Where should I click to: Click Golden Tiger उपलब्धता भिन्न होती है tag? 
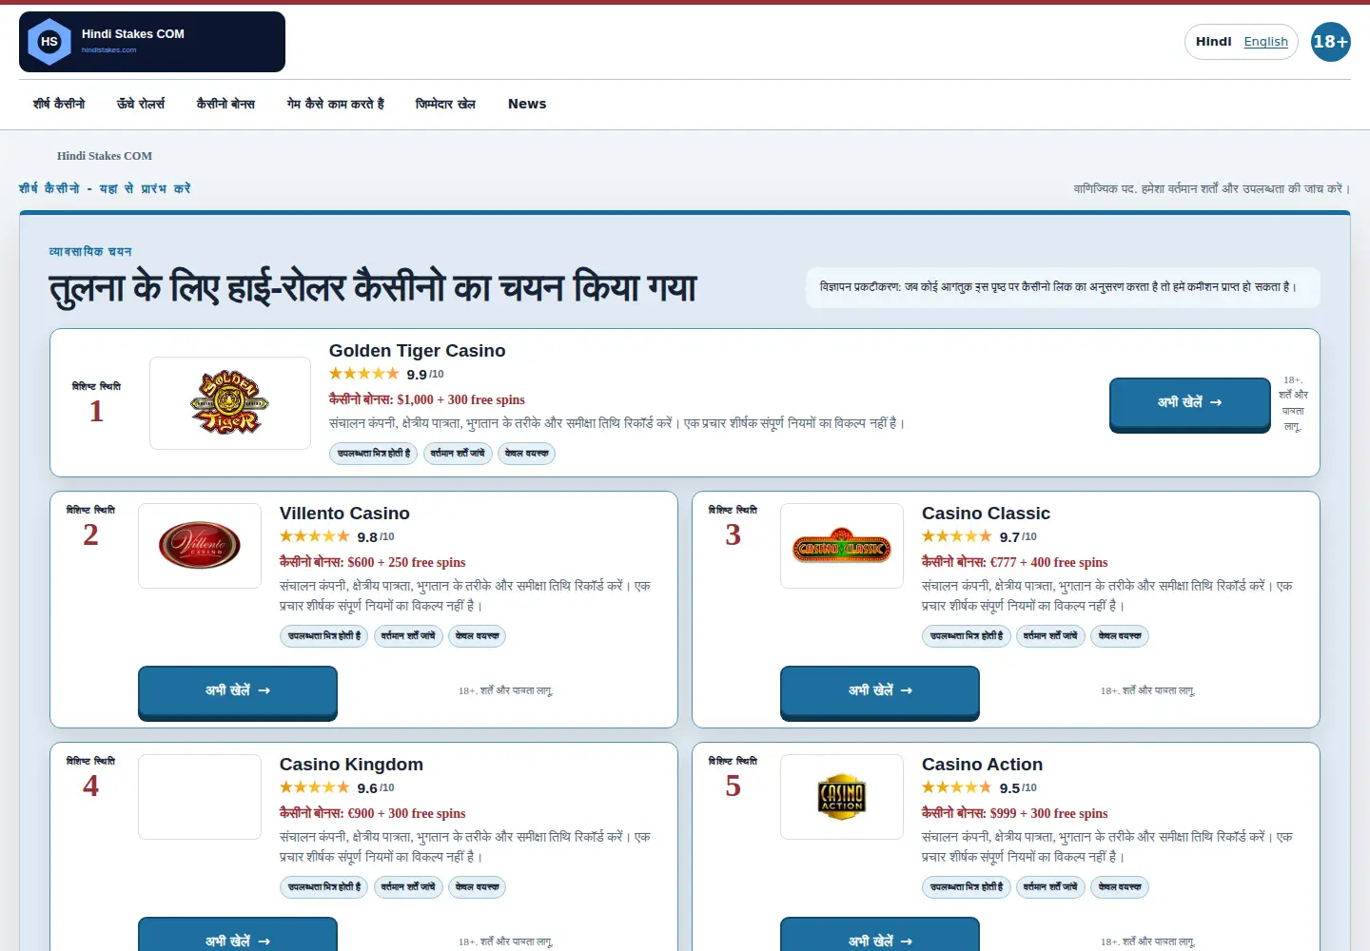point(374,454)
